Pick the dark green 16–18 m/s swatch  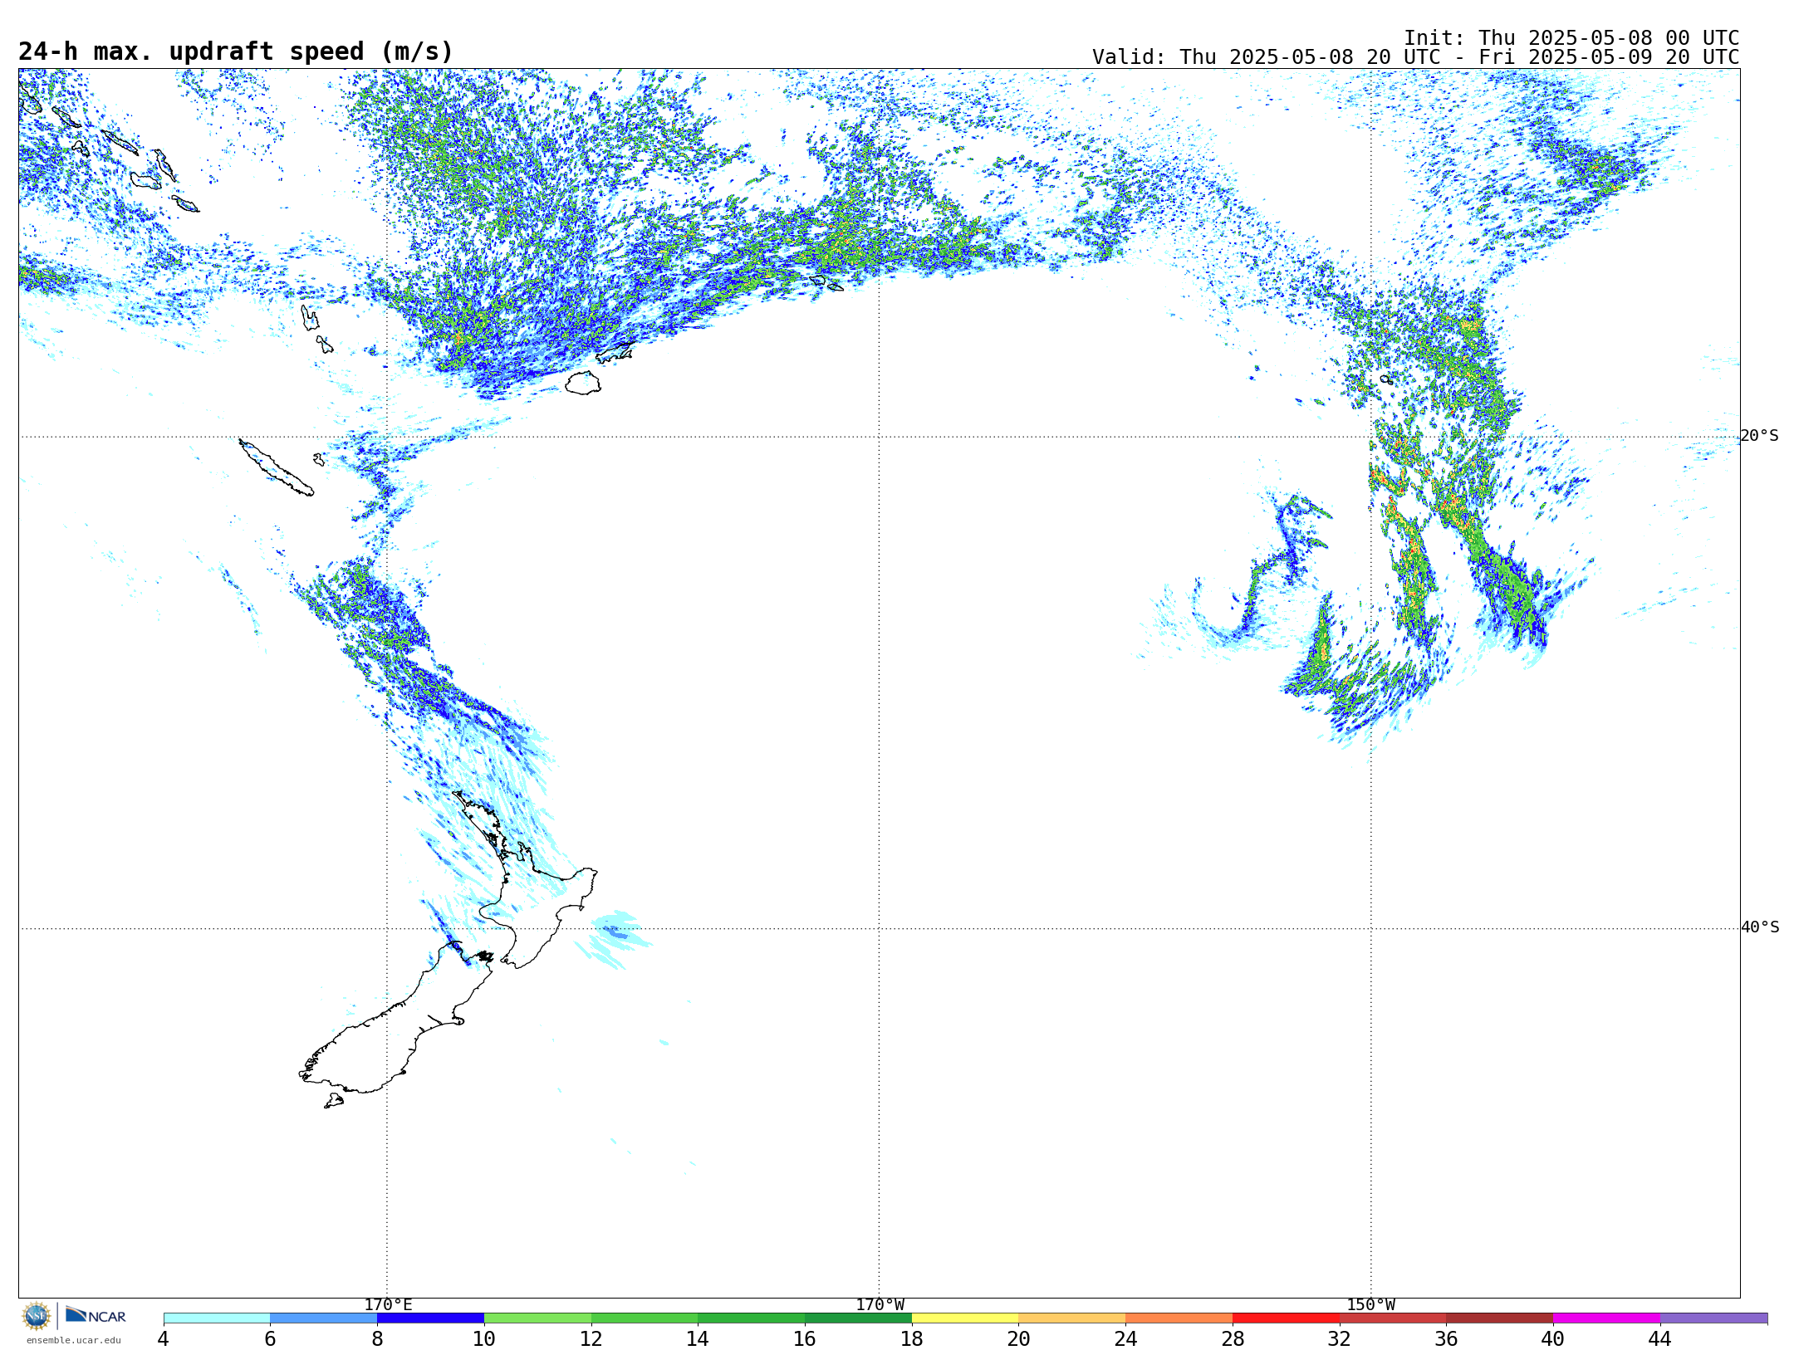859,1318
